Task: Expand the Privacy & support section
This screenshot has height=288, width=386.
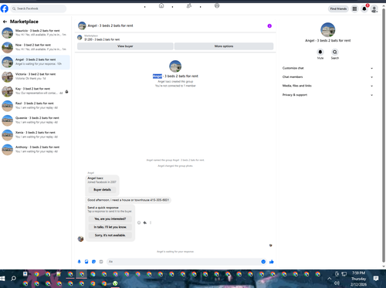Action: click(x=327, y=95)
